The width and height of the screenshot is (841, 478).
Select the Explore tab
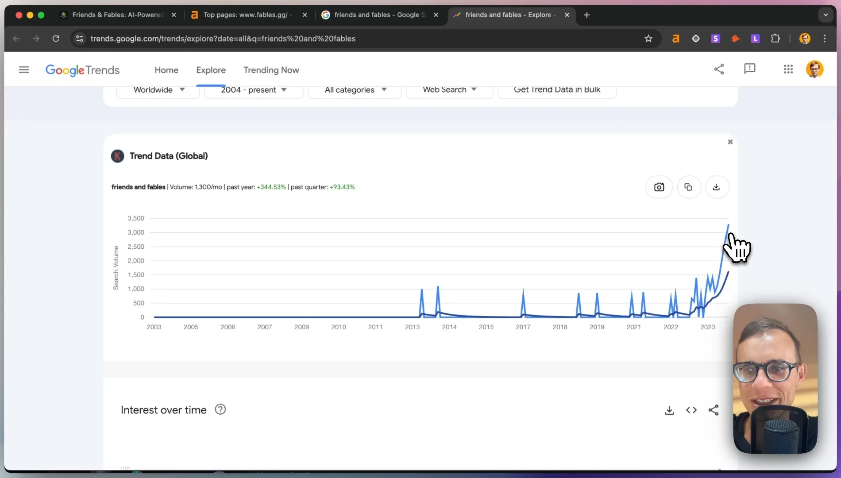tap(211, 70)
